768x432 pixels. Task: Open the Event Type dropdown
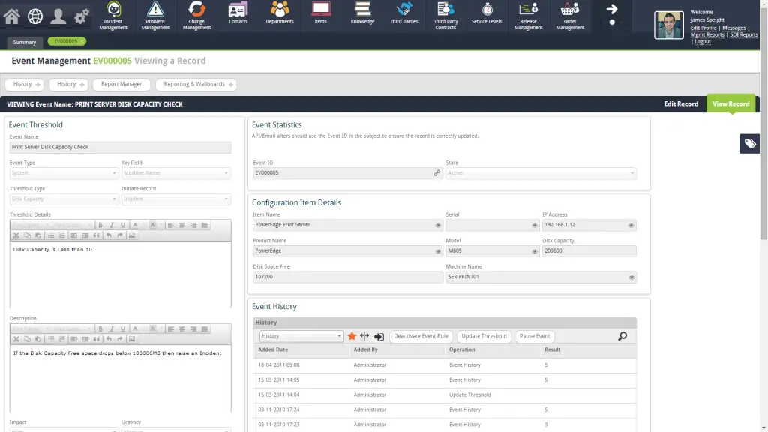point(64,173)
